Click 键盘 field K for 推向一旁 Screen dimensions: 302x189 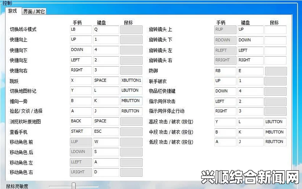tap(106, 101)
